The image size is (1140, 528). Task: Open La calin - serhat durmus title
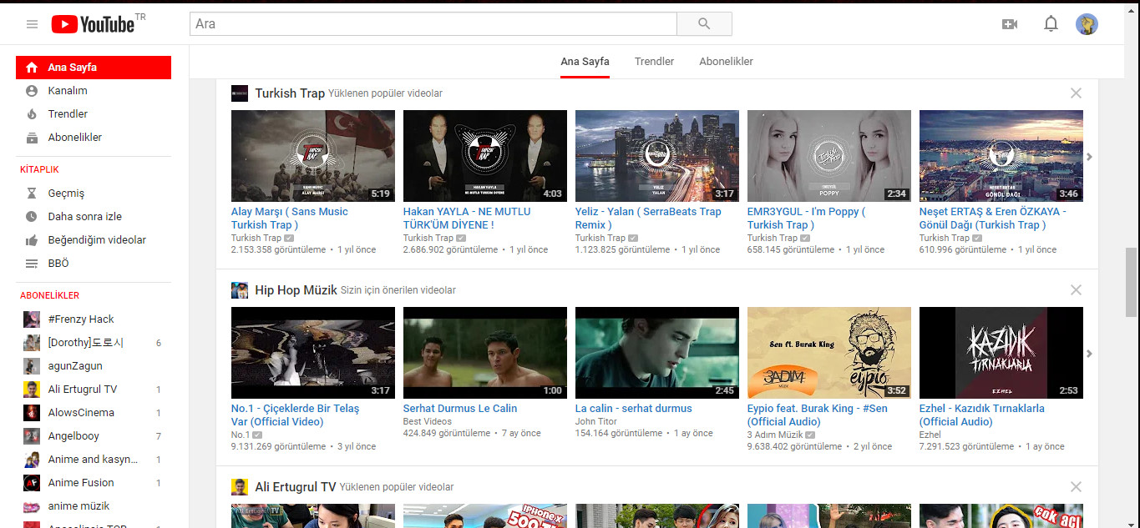pyautogui.click(x=634, y=409)
